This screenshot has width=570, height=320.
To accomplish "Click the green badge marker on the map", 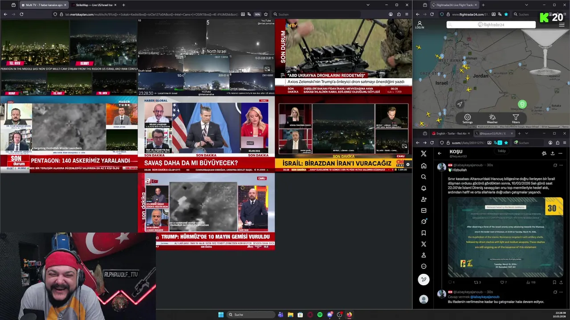I will [x=522, y=104].
